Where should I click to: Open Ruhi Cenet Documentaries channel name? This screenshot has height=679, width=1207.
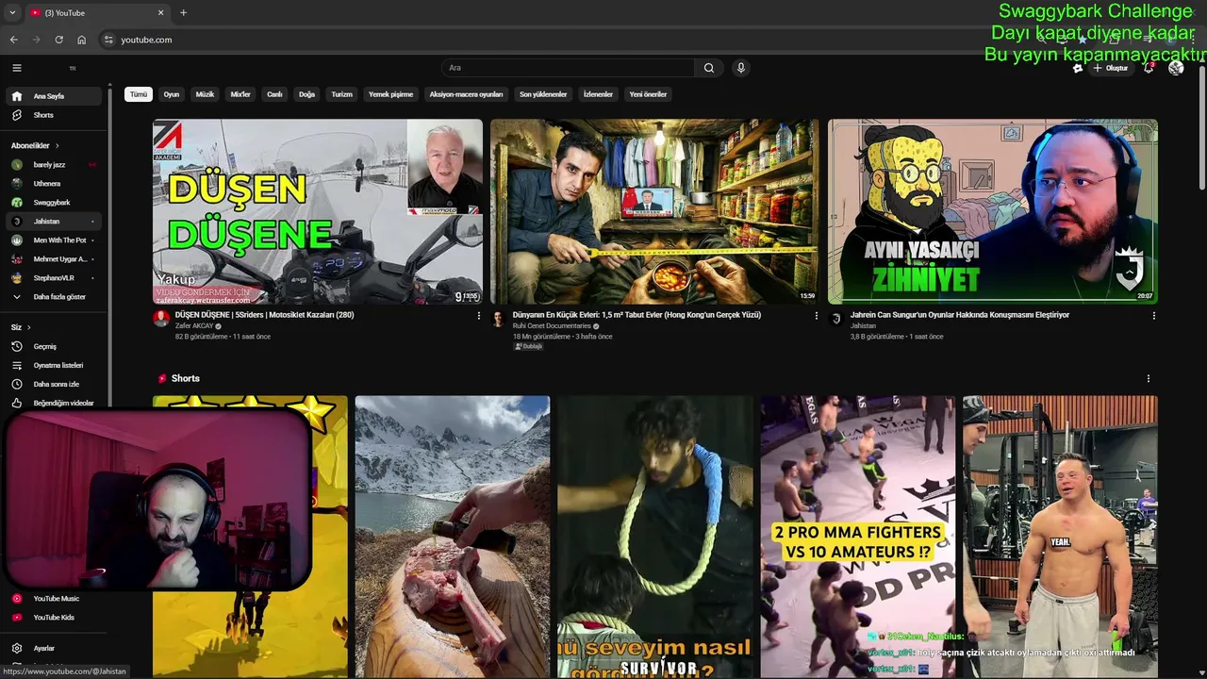click(552, 326)
